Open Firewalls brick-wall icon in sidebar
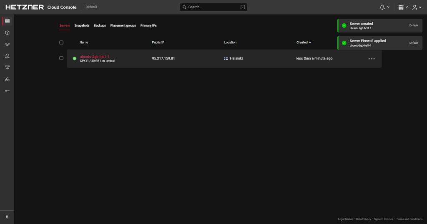The height and width of the screenshot is (224, 427). click(7, 79)
